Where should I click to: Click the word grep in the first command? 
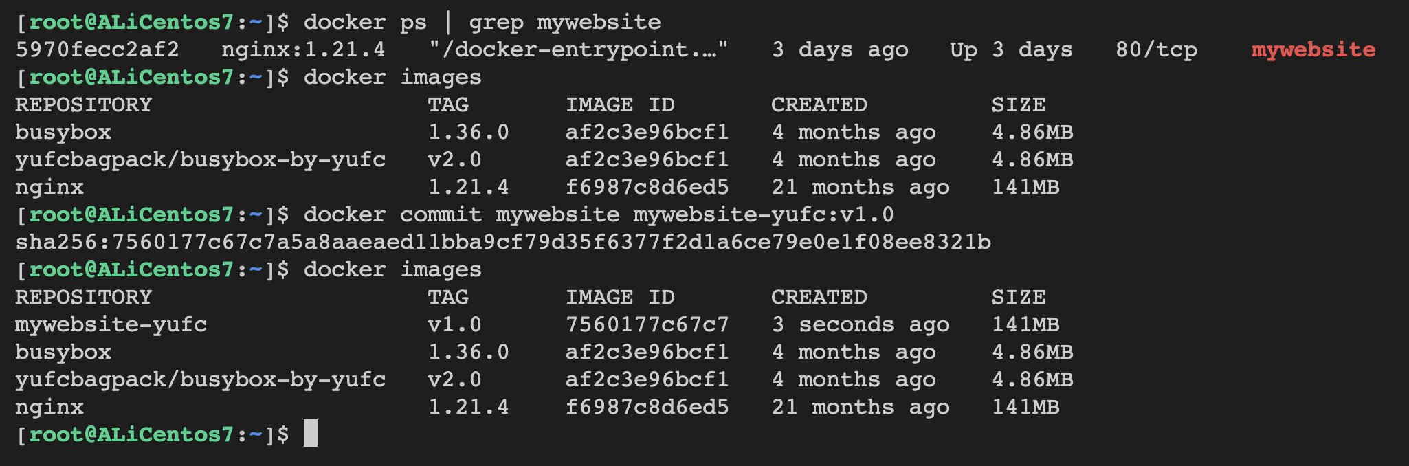coord(496,22)
